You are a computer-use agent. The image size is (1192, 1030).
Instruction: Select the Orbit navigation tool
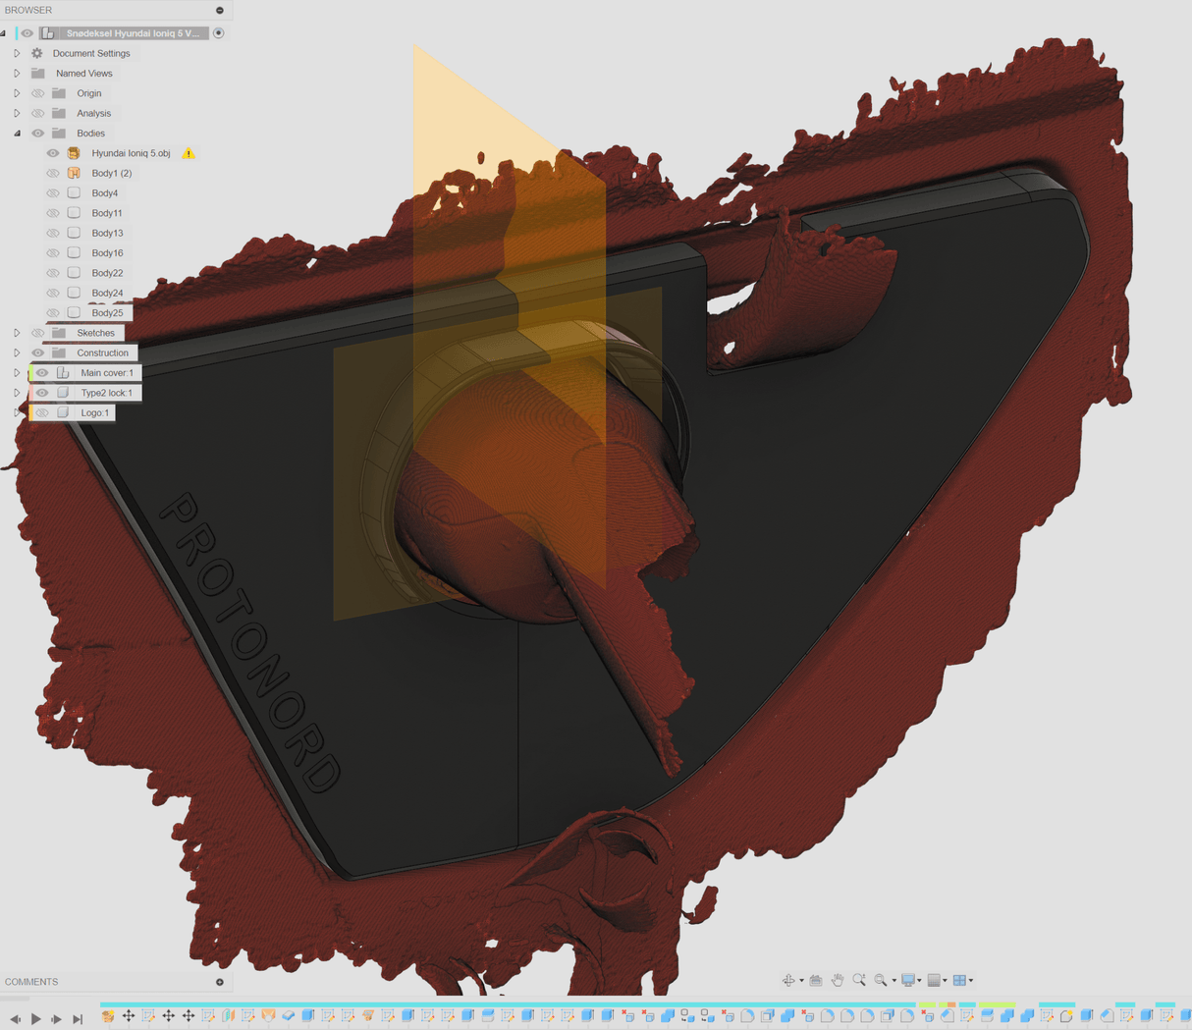coord(788,980)
